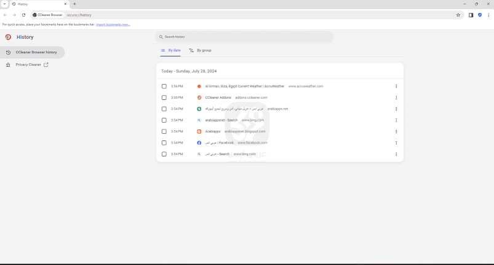Check the AccuWeather history entry box
Screen dimensions: 494x265
coord(164,86)
